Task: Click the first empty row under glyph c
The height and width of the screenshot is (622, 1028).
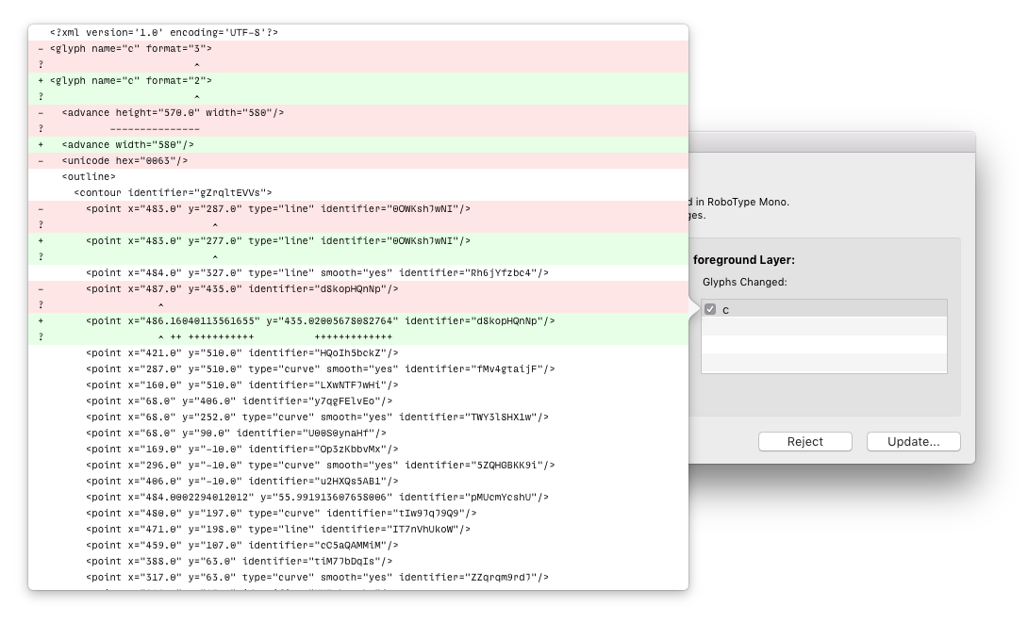Action: (x=823, y=326)
